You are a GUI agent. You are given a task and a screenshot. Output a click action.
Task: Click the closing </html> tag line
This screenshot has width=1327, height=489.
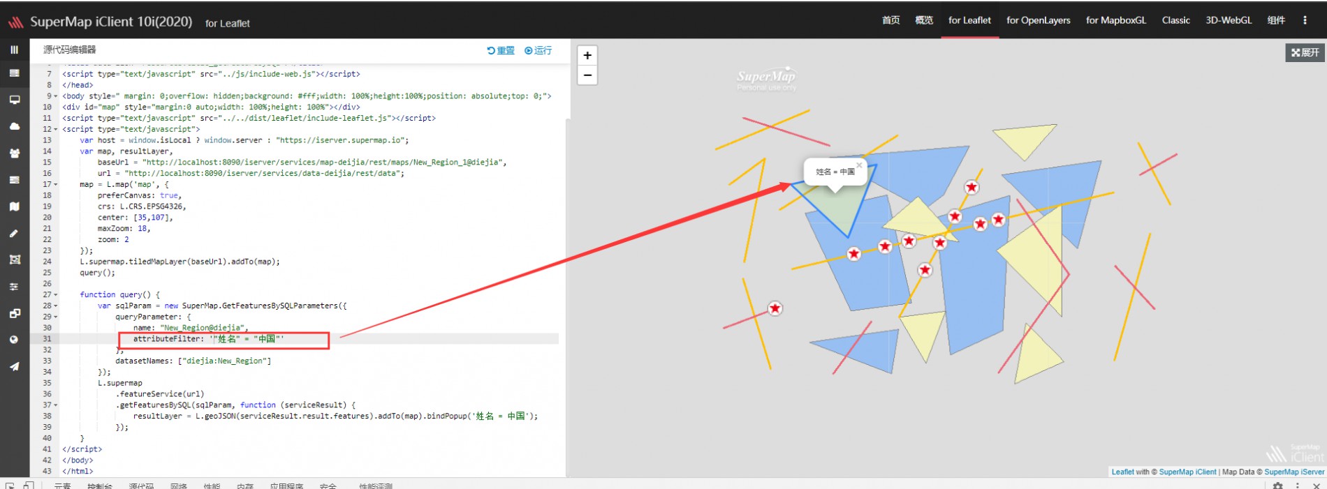point(78,472)
